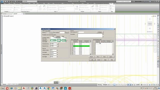Open the Аннотации ribbon tab

(x=17, y=3)
